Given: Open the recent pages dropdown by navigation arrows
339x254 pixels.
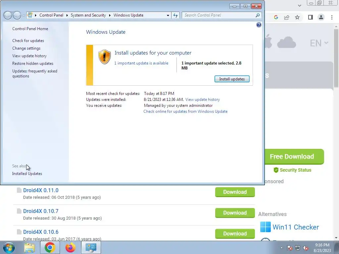Looking at the screenshot, I should pyautogui.click(x=24, y=15).
